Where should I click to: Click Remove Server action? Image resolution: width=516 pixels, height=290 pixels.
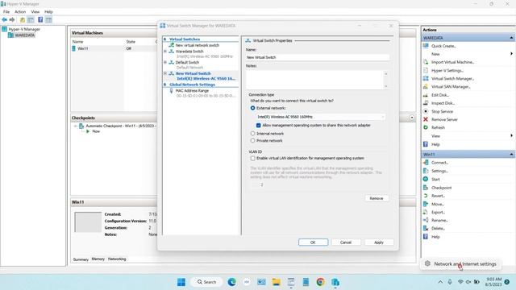[x=444, y=120]
